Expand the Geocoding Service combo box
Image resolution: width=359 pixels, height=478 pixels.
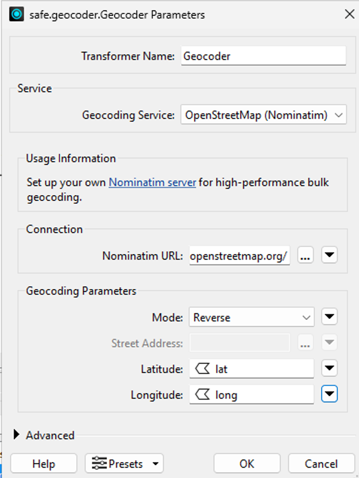coord(263,115)
